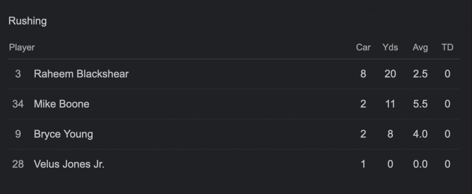Click Bryce Young's 4.0 average value

(x=420, y=134)
